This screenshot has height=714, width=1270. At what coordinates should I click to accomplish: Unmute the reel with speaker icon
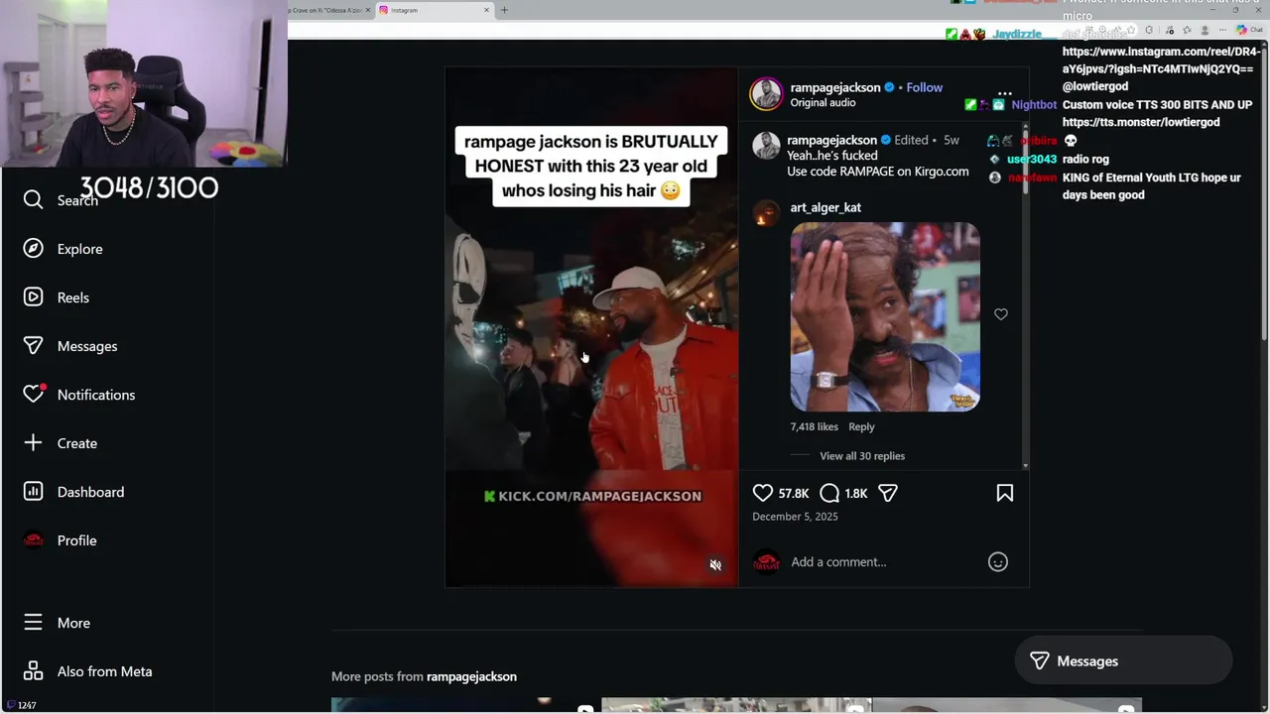pos(715,565)
